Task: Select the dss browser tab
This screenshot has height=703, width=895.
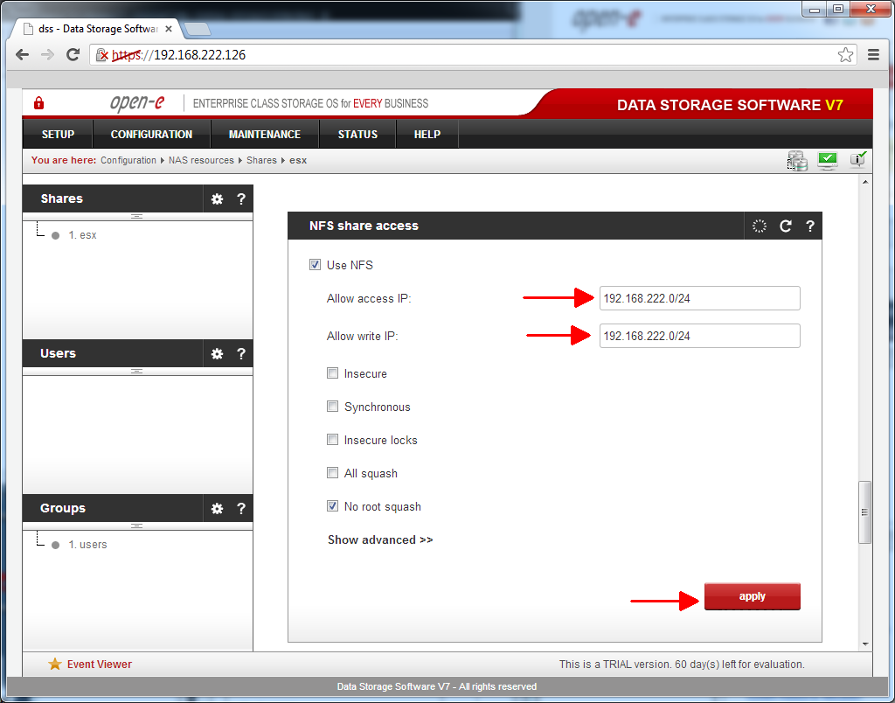Action: click(x=97, y=29)
